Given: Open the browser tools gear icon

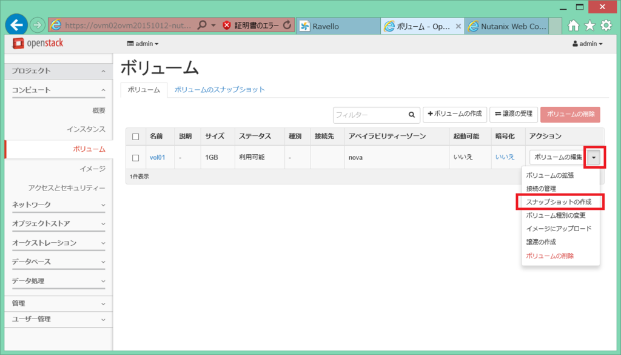Looking at the screenshot, I should (605, 25).
